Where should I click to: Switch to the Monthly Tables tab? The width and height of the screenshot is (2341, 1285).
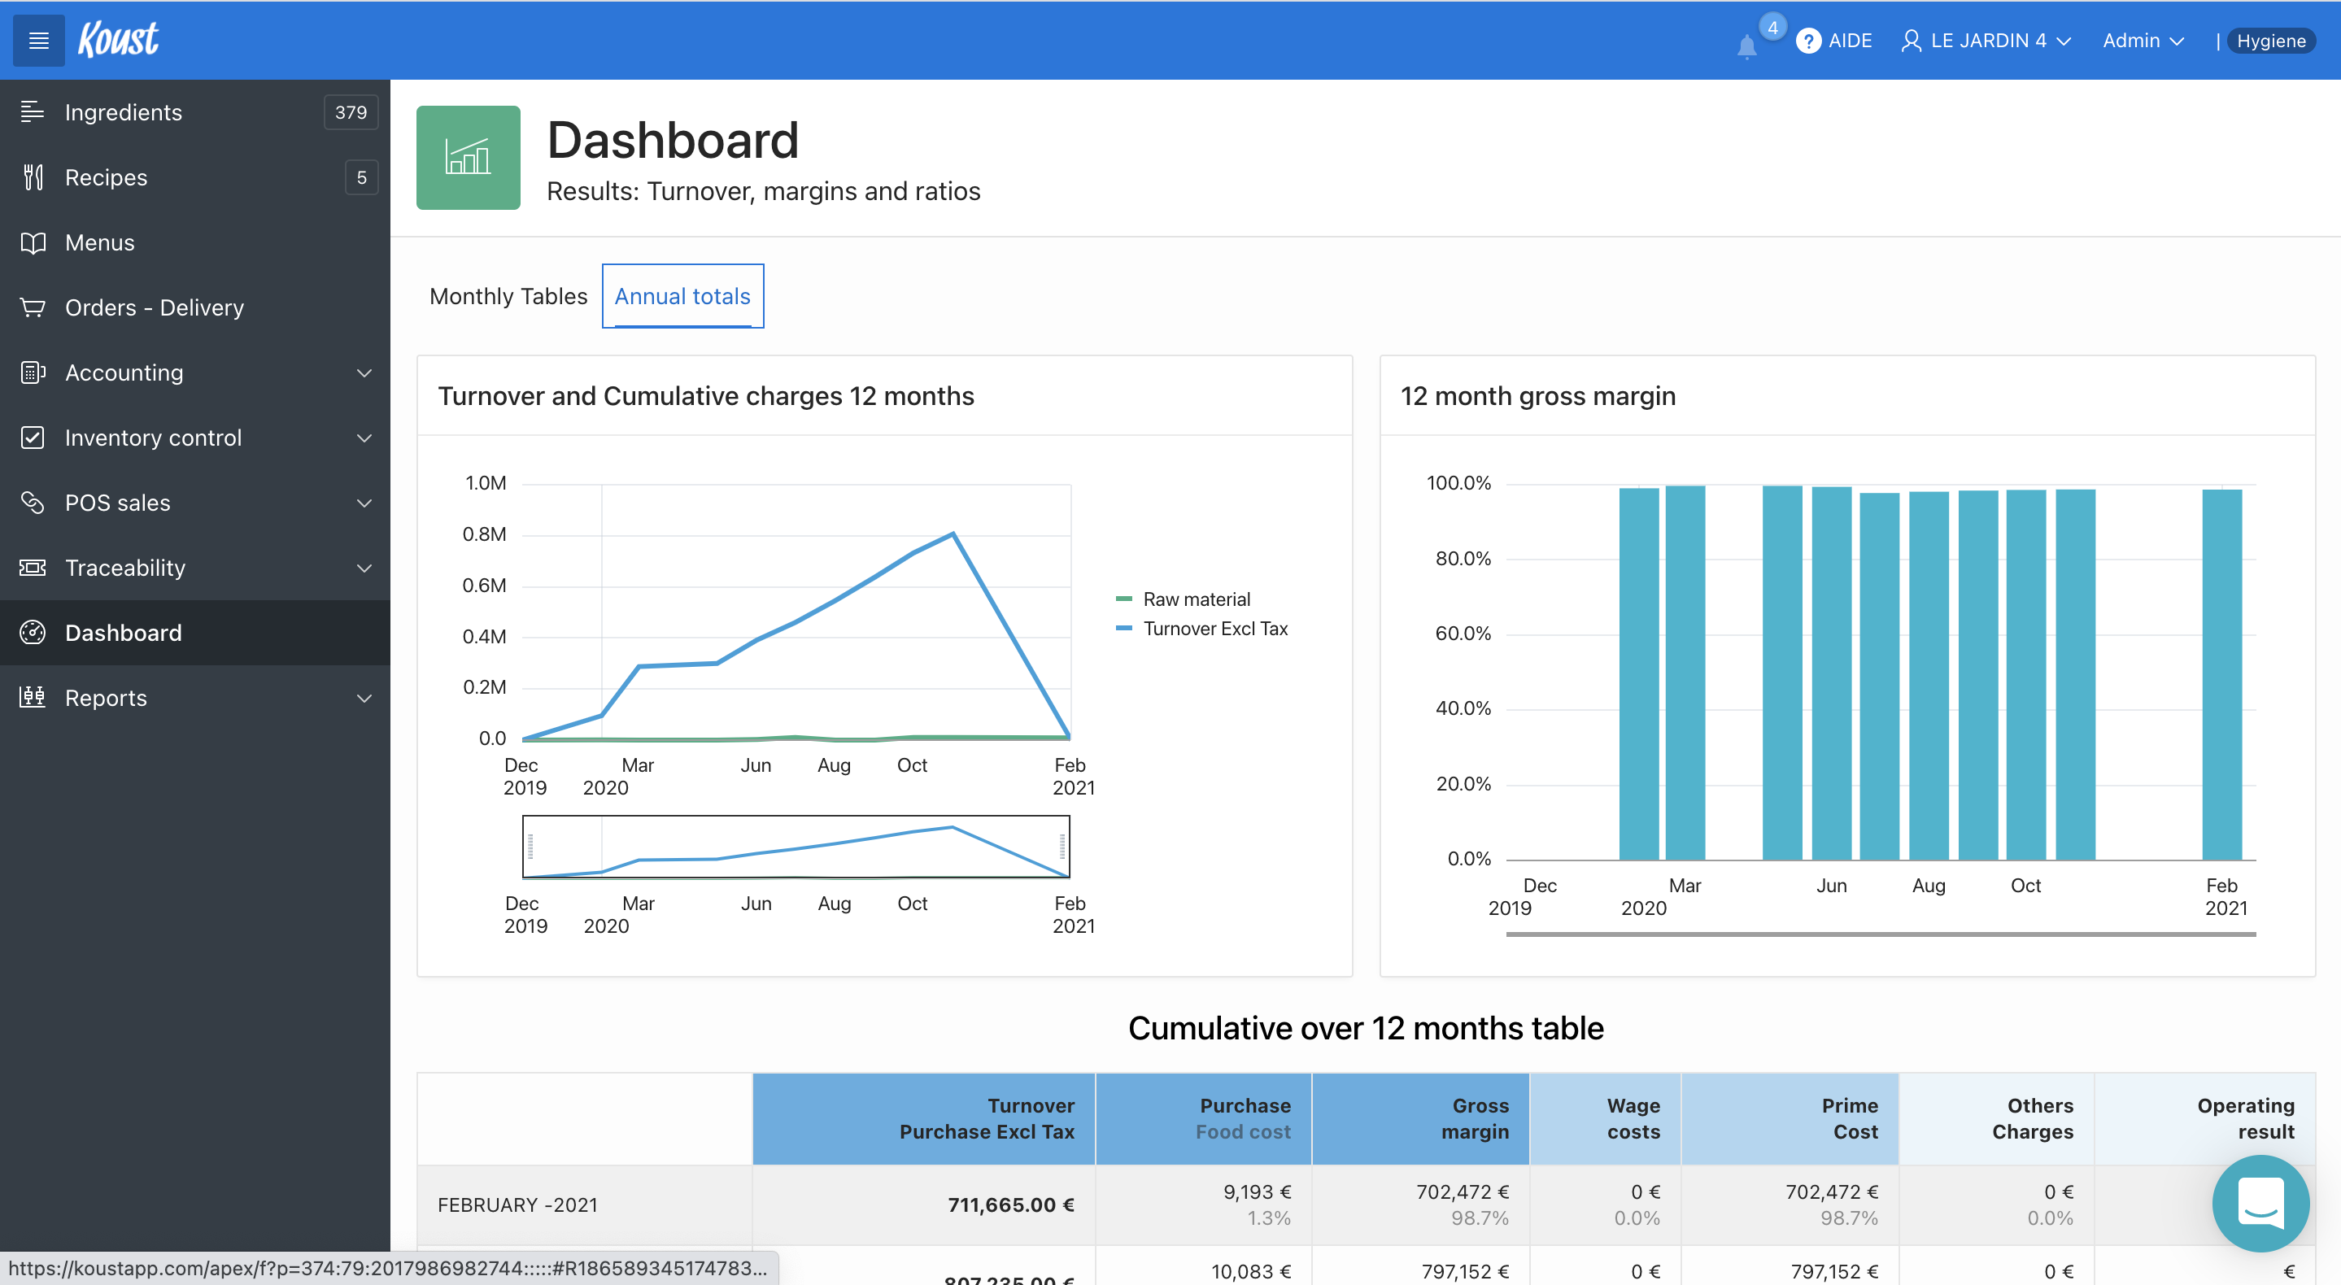pyautogui.click(x=508, y=296)
